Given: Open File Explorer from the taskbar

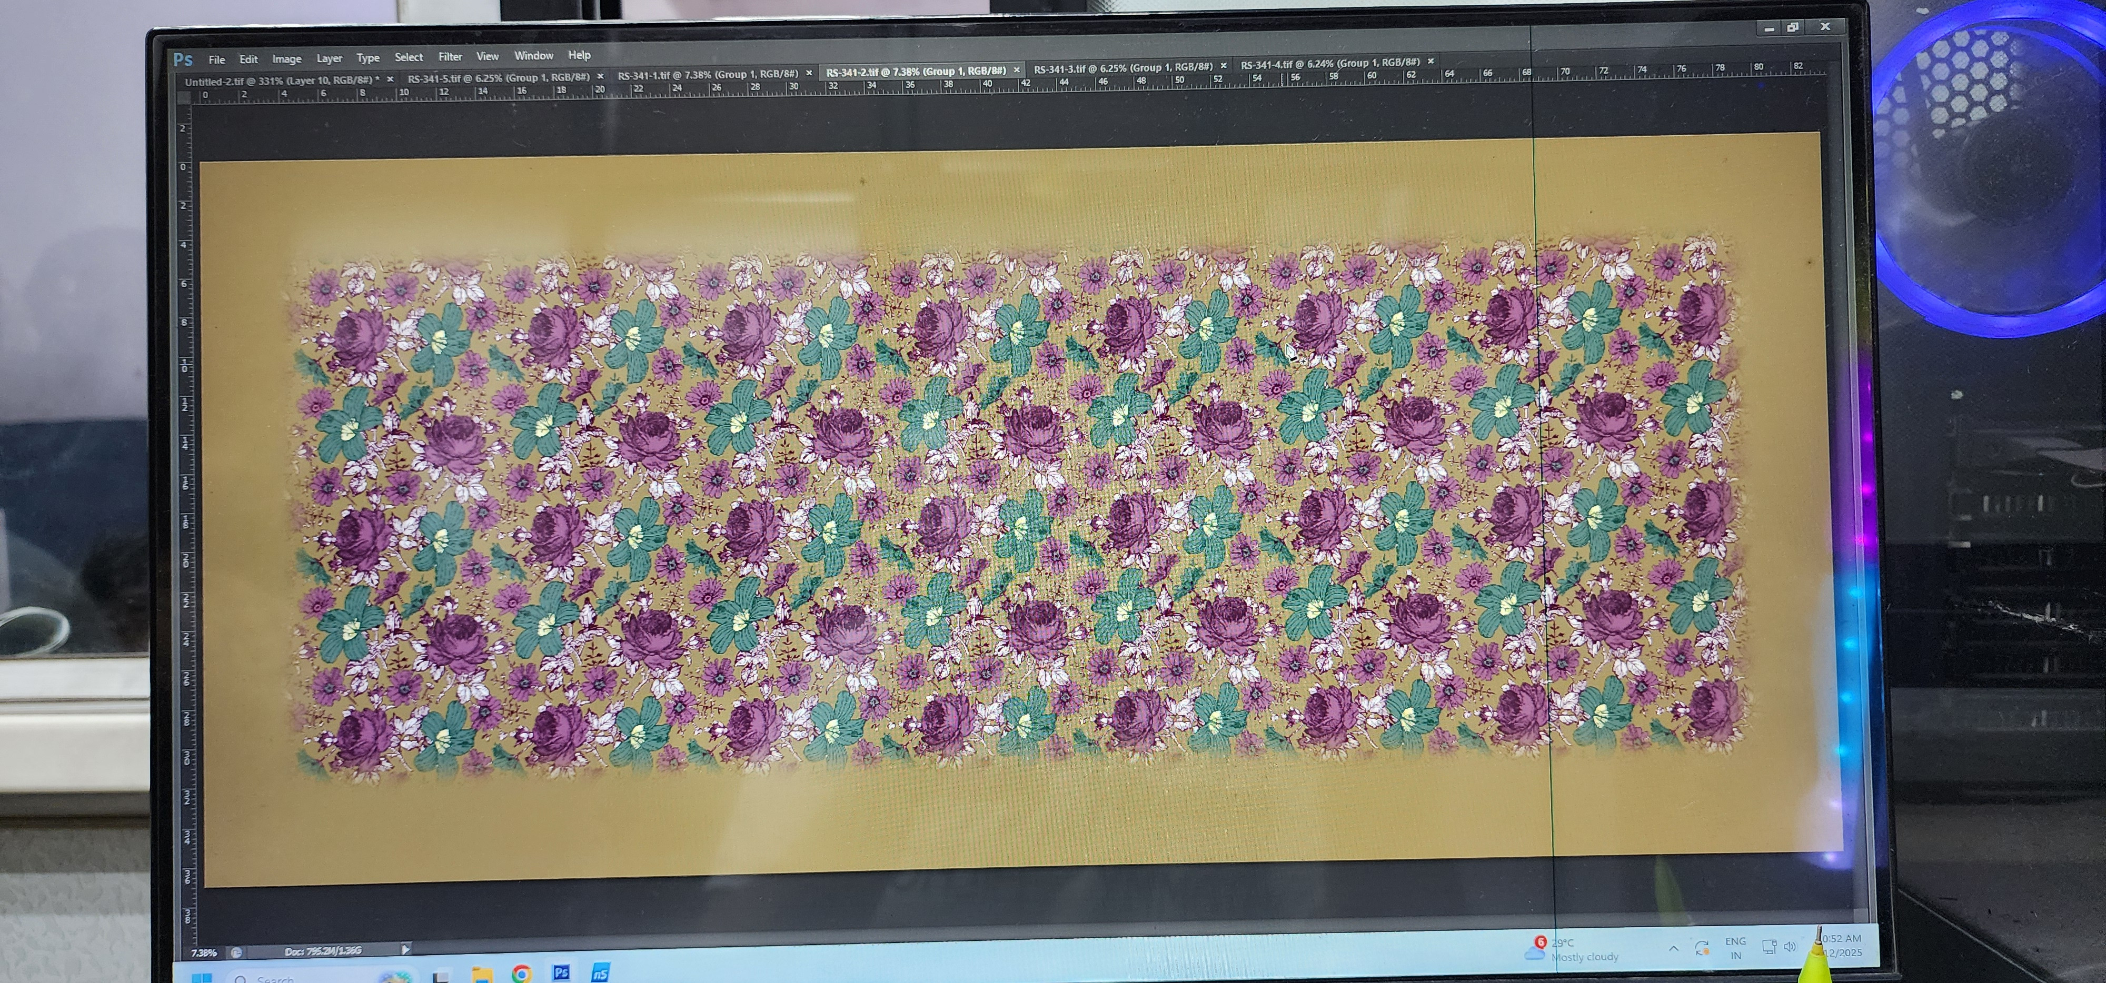Looking at the screenshot, I should pos(482,974).
